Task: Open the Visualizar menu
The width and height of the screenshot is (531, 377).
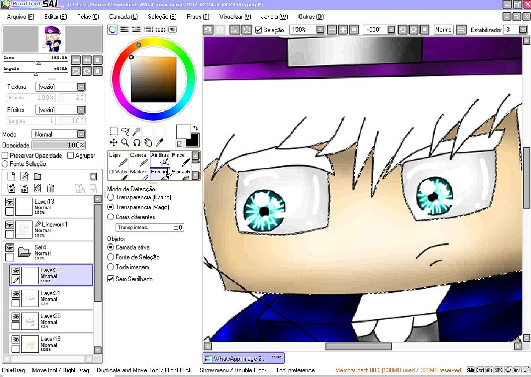Action: pyautogui.click(x=235, y=17)
